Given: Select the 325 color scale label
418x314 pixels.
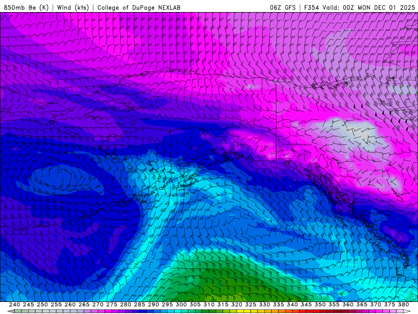Looking at the screenshot, I should coord(251,305).
